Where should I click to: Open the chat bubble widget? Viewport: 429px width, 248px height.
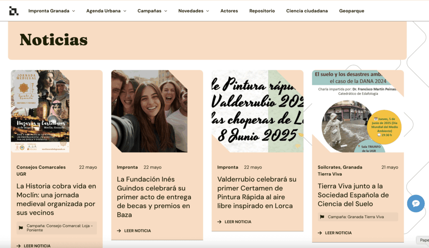[x=416, y=203]
